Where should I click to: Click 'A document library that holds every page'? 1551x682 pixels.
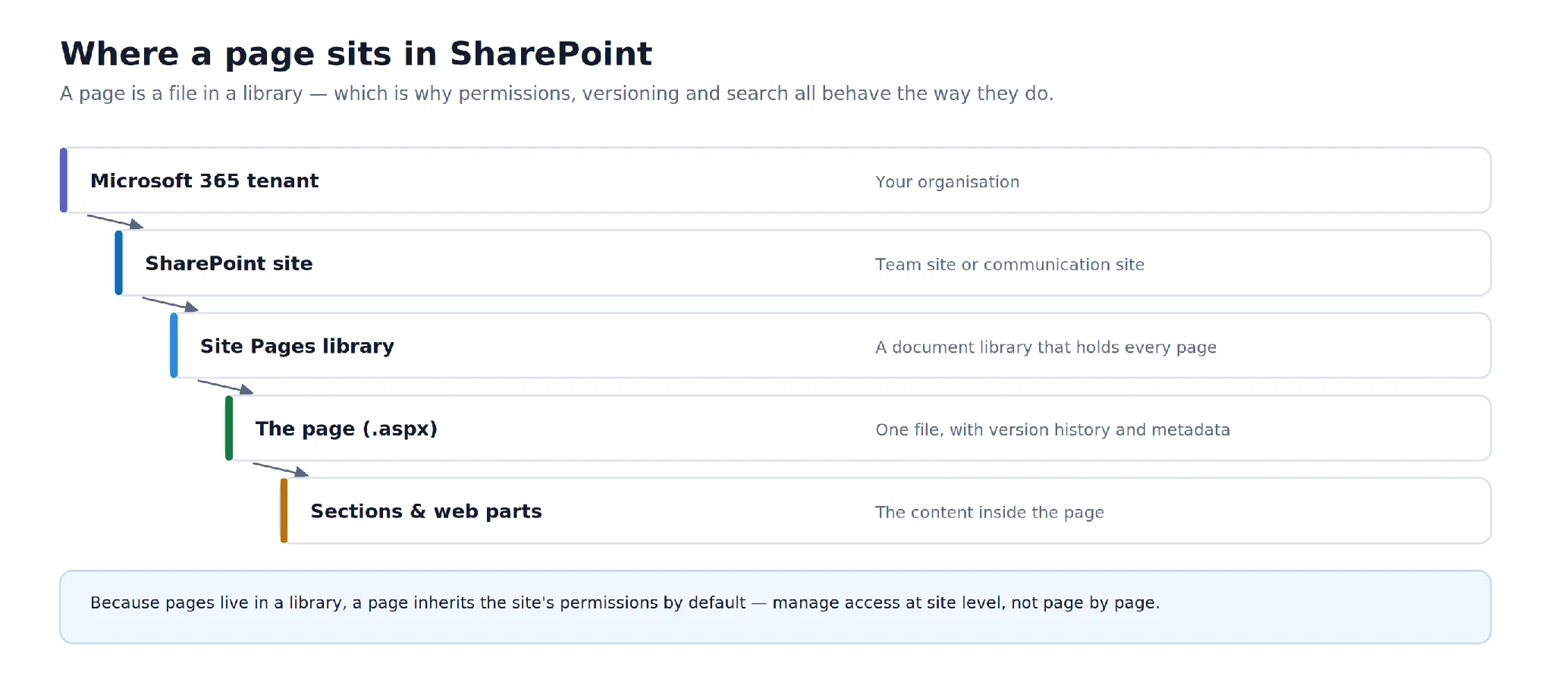(1046, 347)
